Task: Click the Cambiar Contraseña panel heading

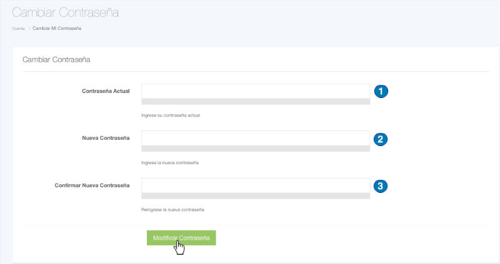Action: (x=57, y=59)
